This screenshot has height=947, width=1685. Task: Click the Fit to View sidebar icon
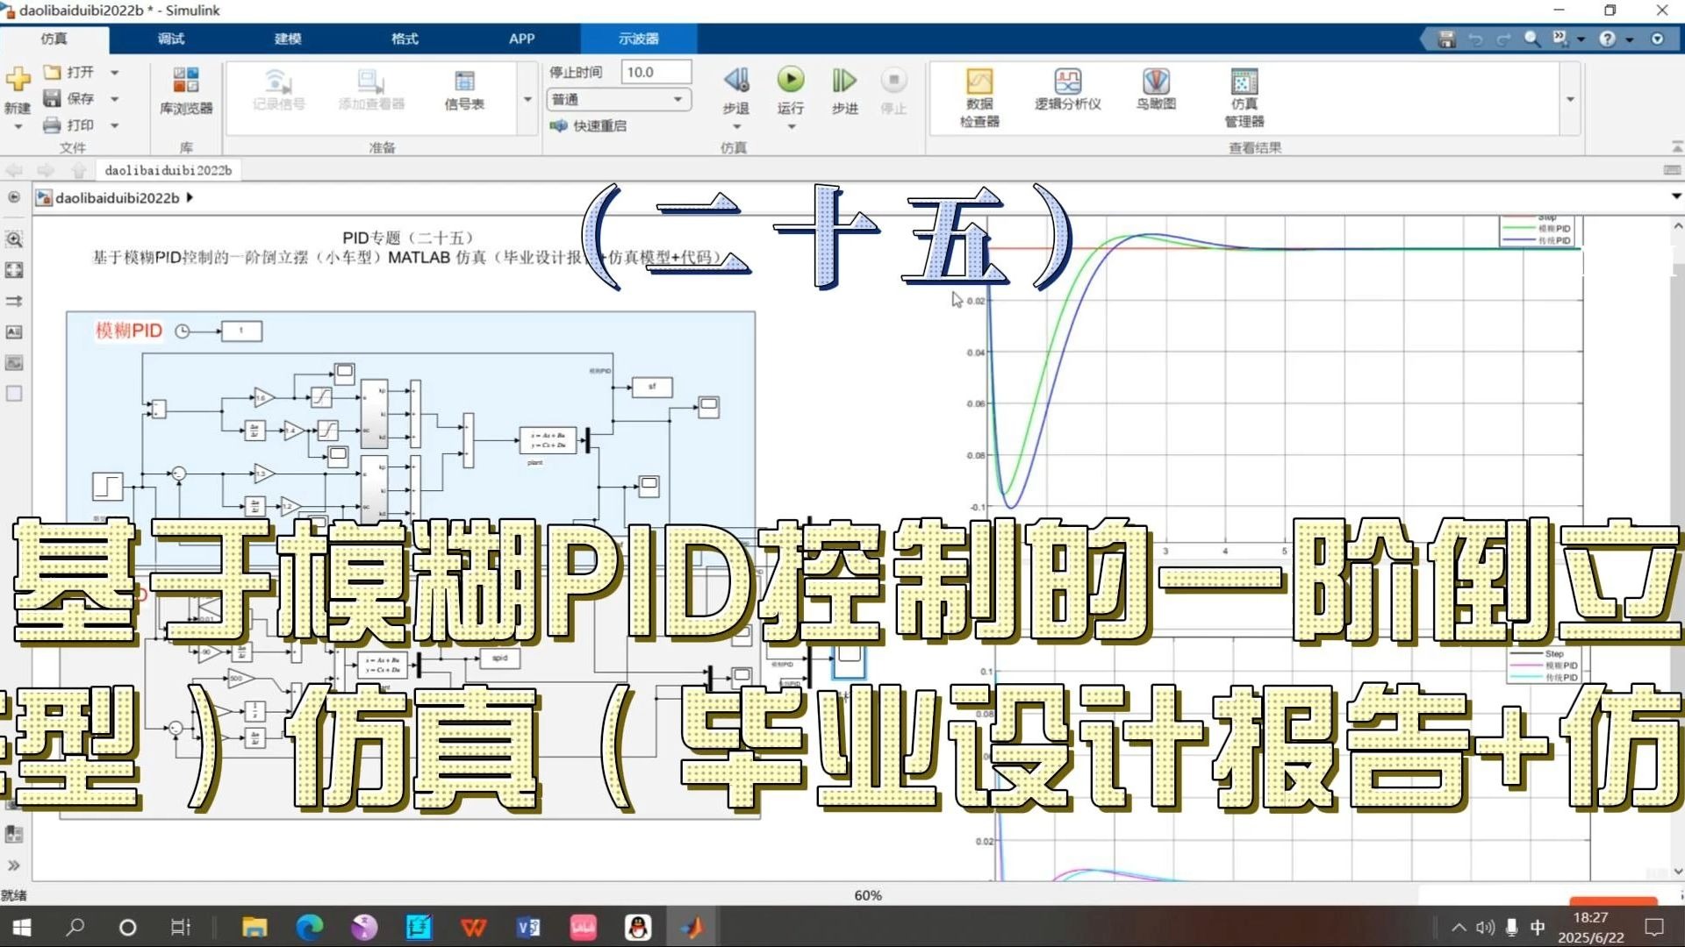click(14, 270)
